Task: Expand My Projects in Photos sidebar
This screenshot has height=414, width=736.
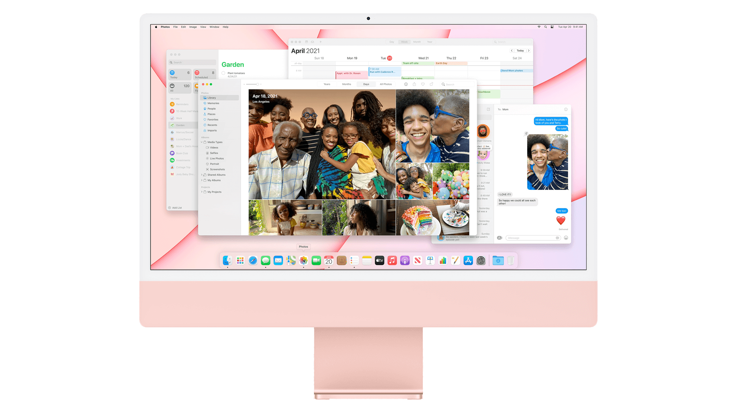Action: tap(202, 192)
